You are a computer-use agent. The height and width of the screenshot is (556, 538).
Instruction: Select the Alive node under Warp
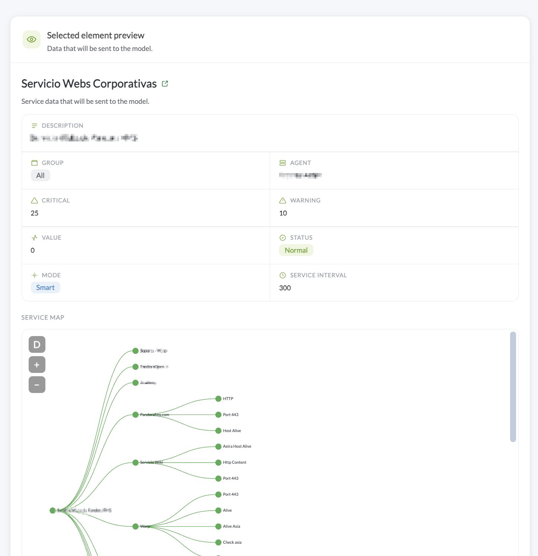[218, 511]
